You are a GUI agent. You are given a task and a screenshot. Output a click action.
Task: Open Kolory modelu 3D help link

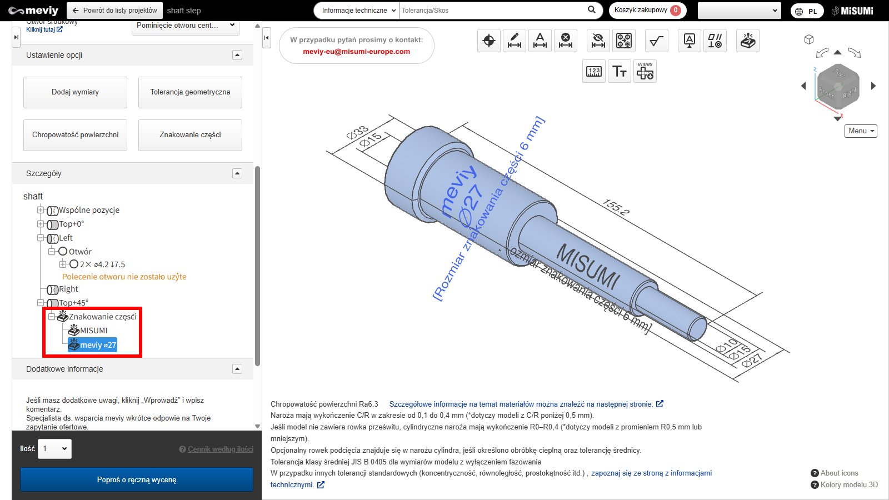848,484
